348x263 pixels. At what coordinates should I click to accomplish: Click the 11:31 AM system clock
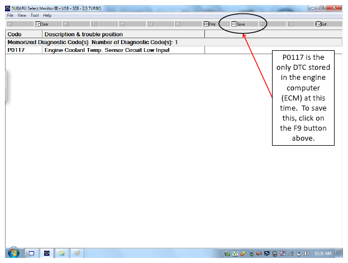(x=323, y=254)
